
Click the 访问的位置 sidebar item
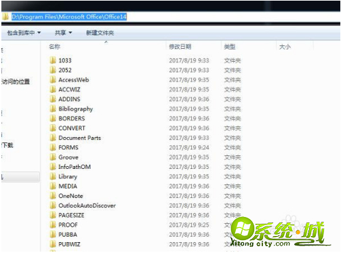coord(16,81)
